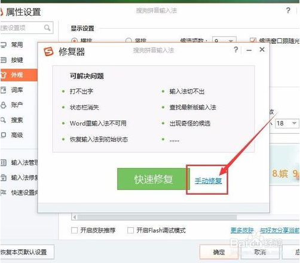Viewport: 300px width, 263px height.
Task: Open the font size 18 dropdown
Action: click(x=287, y=123)
